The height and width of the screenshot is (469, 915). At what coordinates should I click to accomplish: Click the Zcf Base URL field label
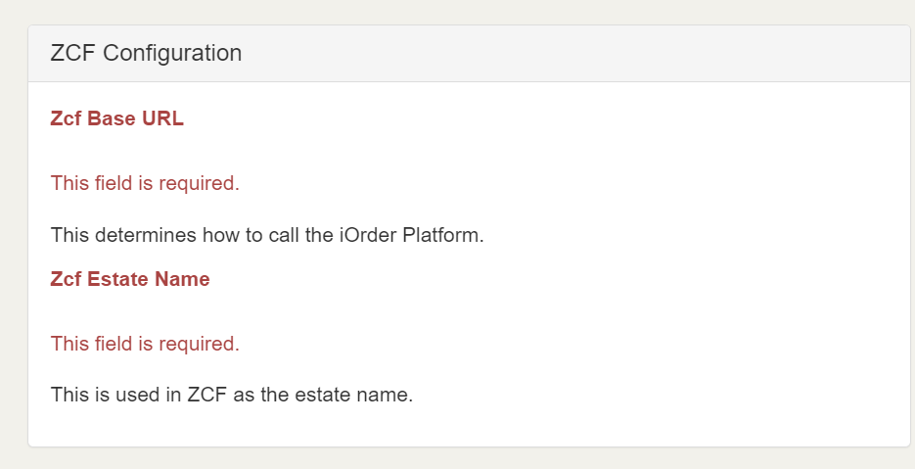coord(116,118)
